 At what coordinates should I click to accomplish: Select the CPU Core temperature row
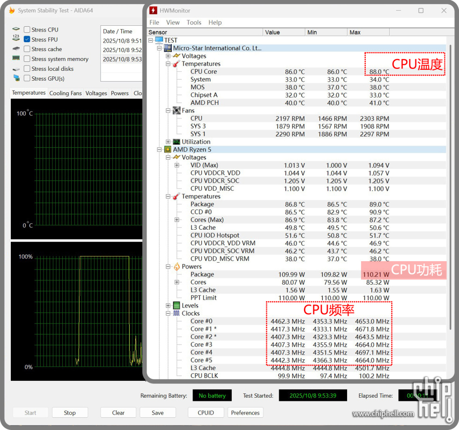click(203, 72)
